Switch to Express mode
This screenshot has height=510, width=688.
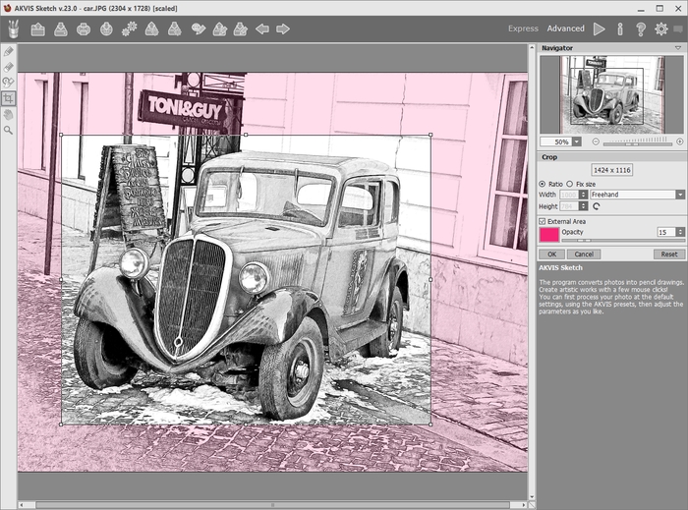coord(523,28)
